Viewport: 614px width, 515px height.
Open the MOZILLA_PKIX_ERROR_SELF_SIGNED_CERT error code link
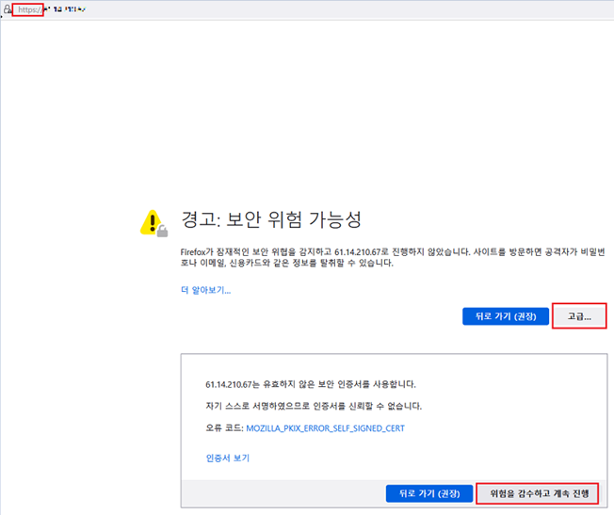coord(325,428)
